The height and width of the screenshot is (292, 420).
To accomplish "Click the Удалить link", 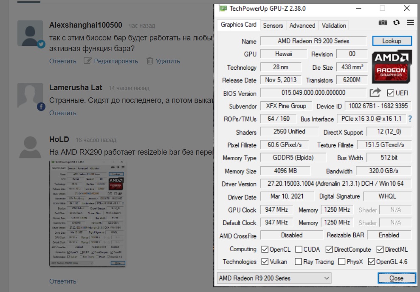I will click(168, 61).
